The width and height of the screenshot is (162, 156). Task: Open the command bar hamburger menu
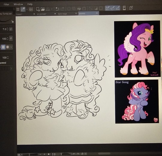tap(18, 9)
